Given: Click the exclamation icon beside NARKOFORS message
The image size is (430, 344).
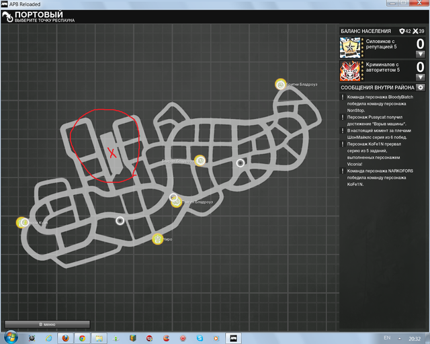Looking at the screenshot, I should click(x=343, y=171).
